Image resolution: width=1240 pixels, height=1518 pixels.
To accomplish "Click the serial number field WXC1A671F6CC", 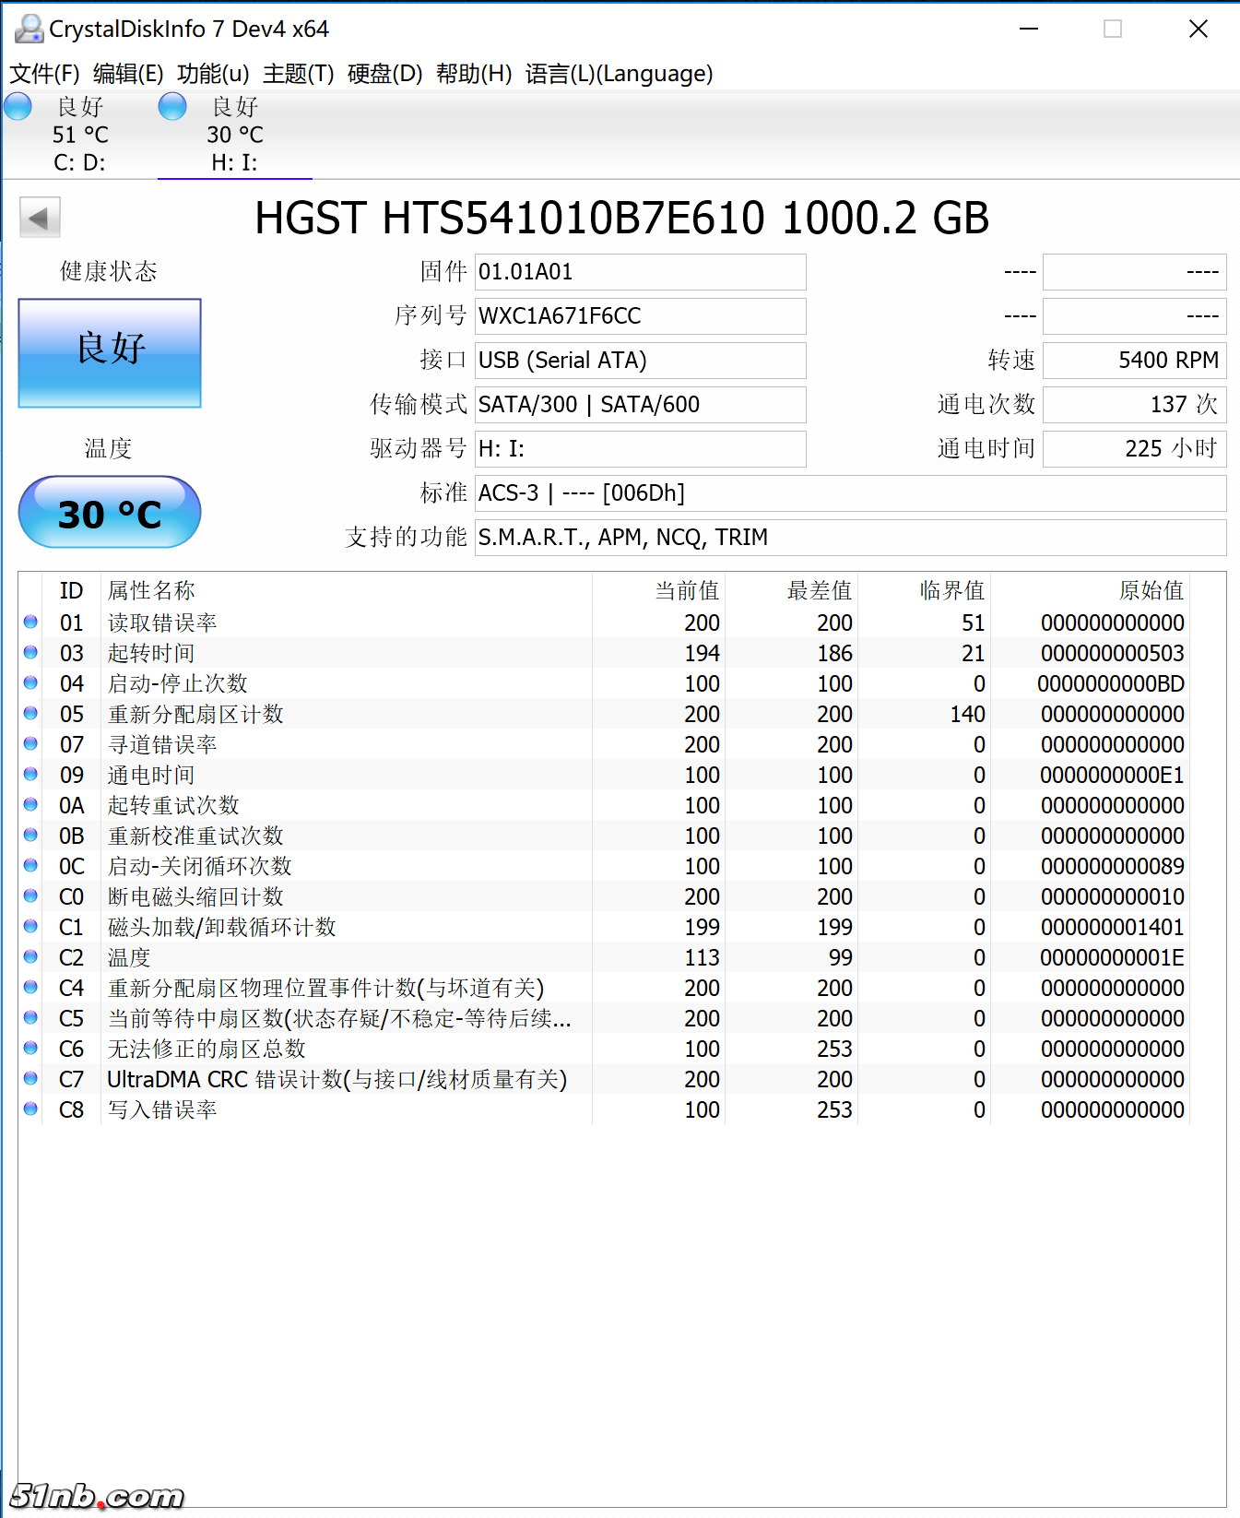I will pos(640,316).
